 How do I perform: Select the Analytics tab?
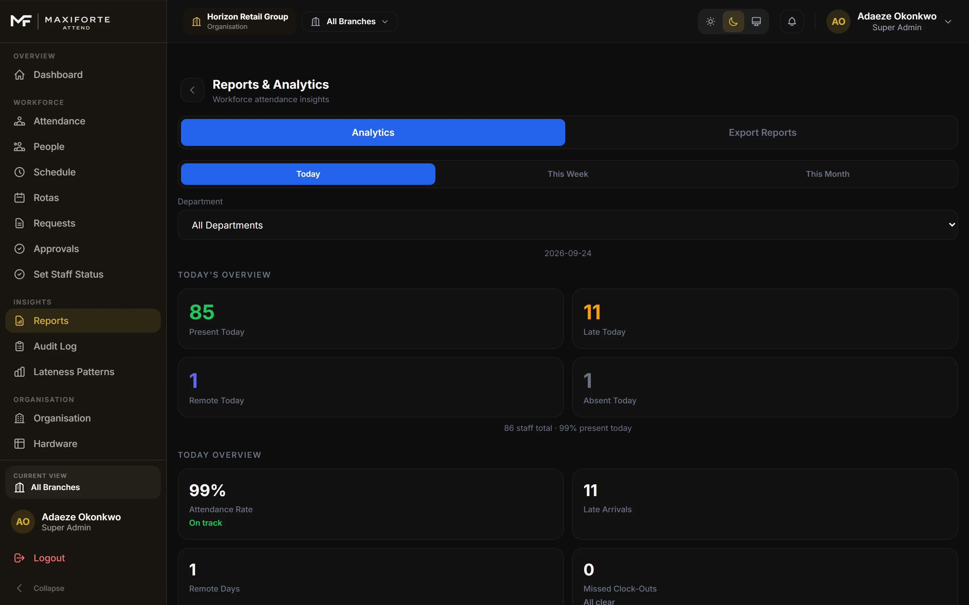[373, 132]
